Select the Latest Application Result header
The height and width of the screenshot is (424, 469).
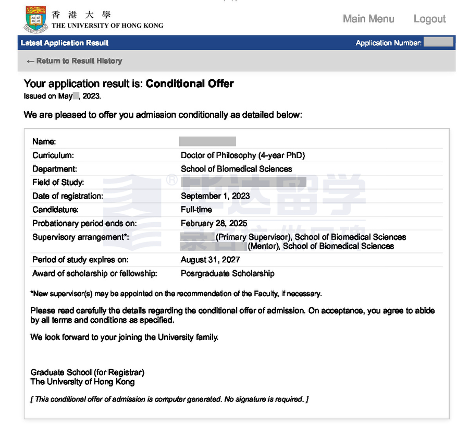(x=65, y=43)
